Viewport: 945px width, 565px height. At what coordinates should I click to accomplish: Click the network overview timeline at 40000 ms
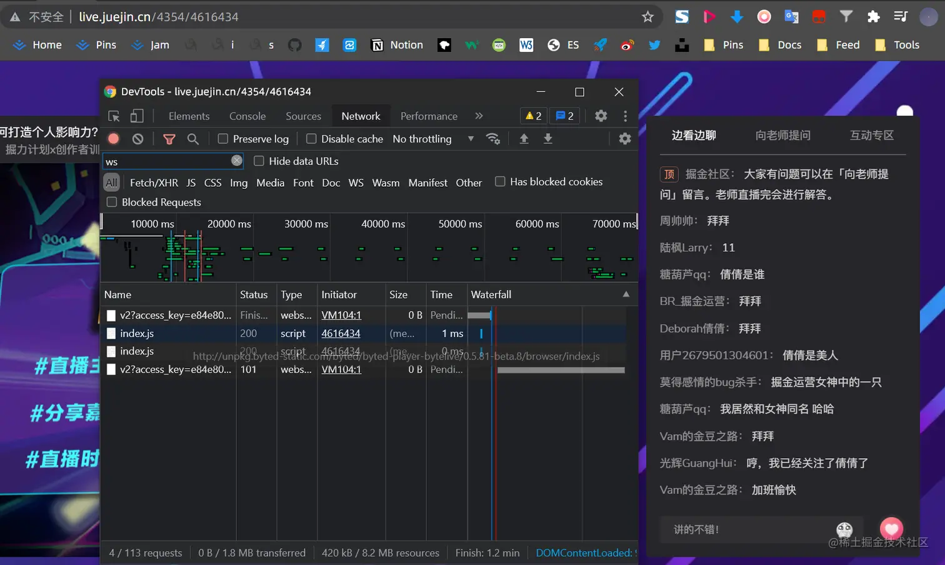pos(383,224)
